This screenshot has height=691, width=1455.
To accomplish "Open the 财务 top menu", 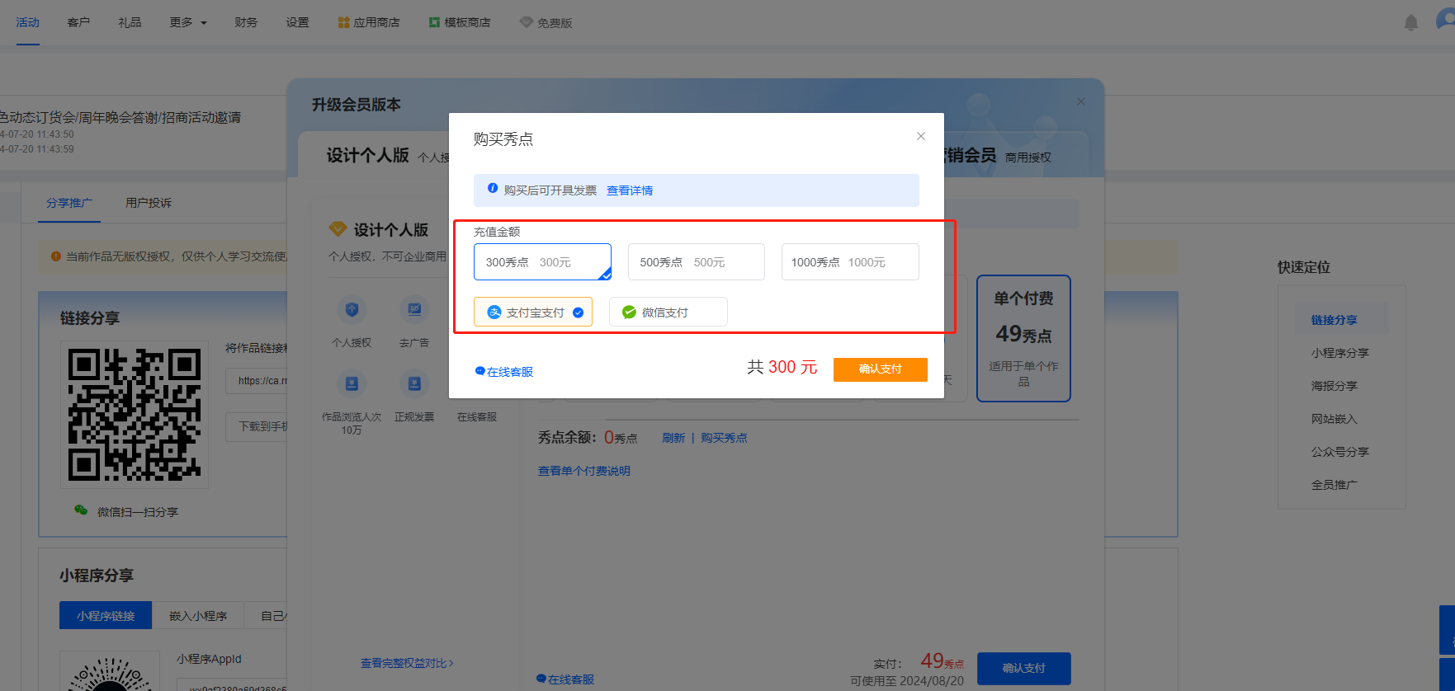I will click(x=246, y=22).
